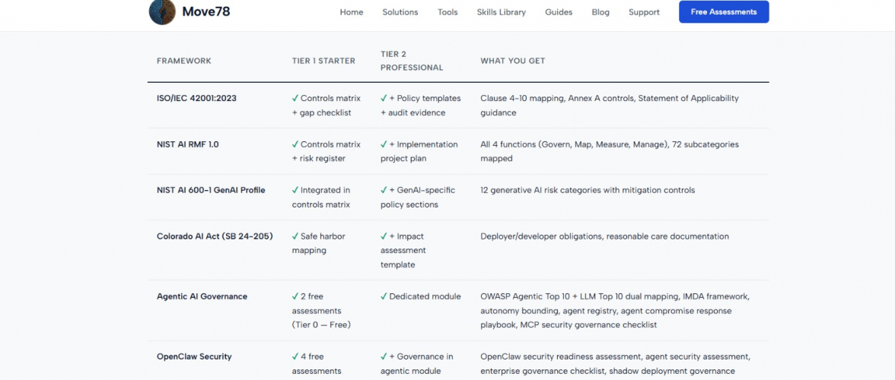
Task: Click green checkmark beside 'Controls matrix + risk register'
Action: [295, 144]
